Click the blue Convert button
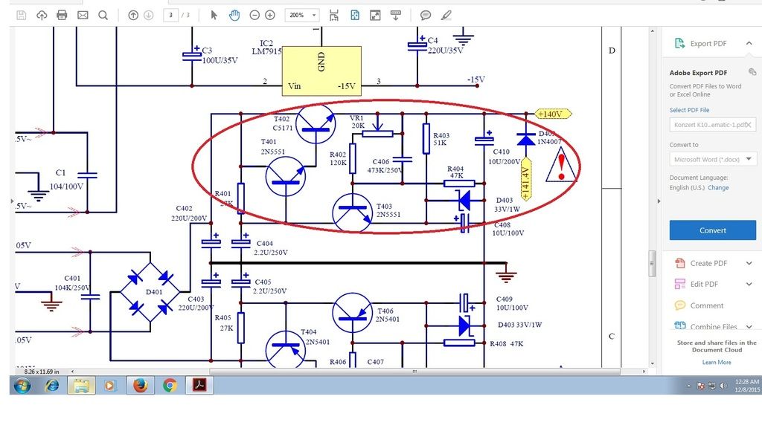Screen dimensions: 762x428 713,230
